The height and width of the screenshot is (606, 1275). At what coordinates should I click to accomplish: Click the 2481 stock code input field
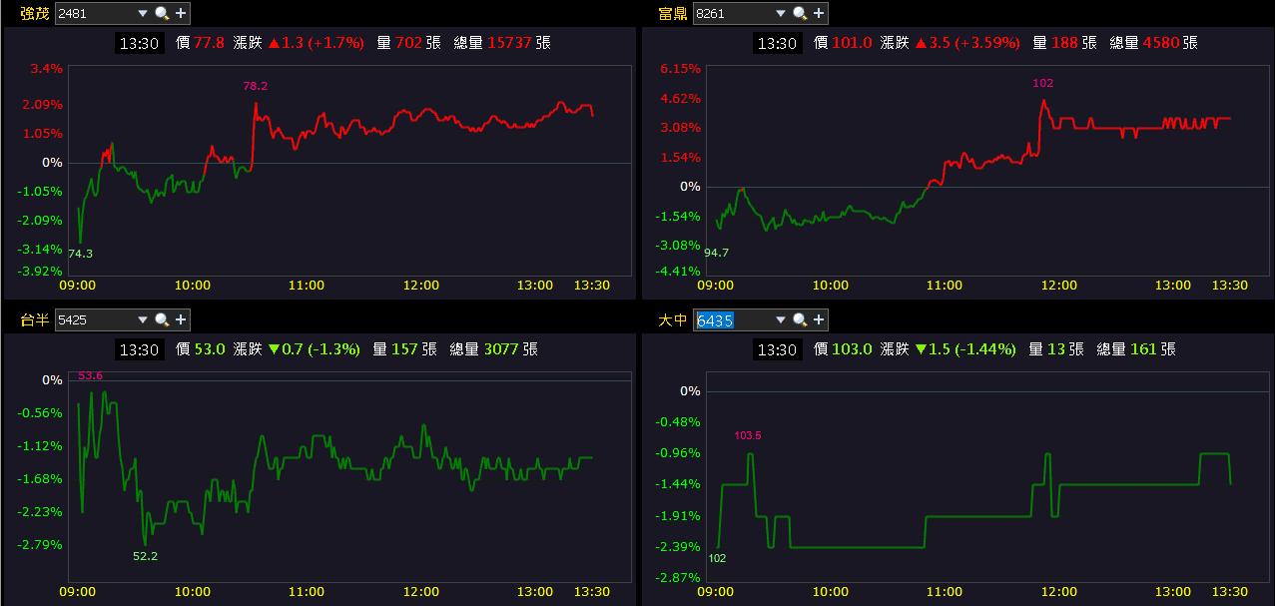93,13
